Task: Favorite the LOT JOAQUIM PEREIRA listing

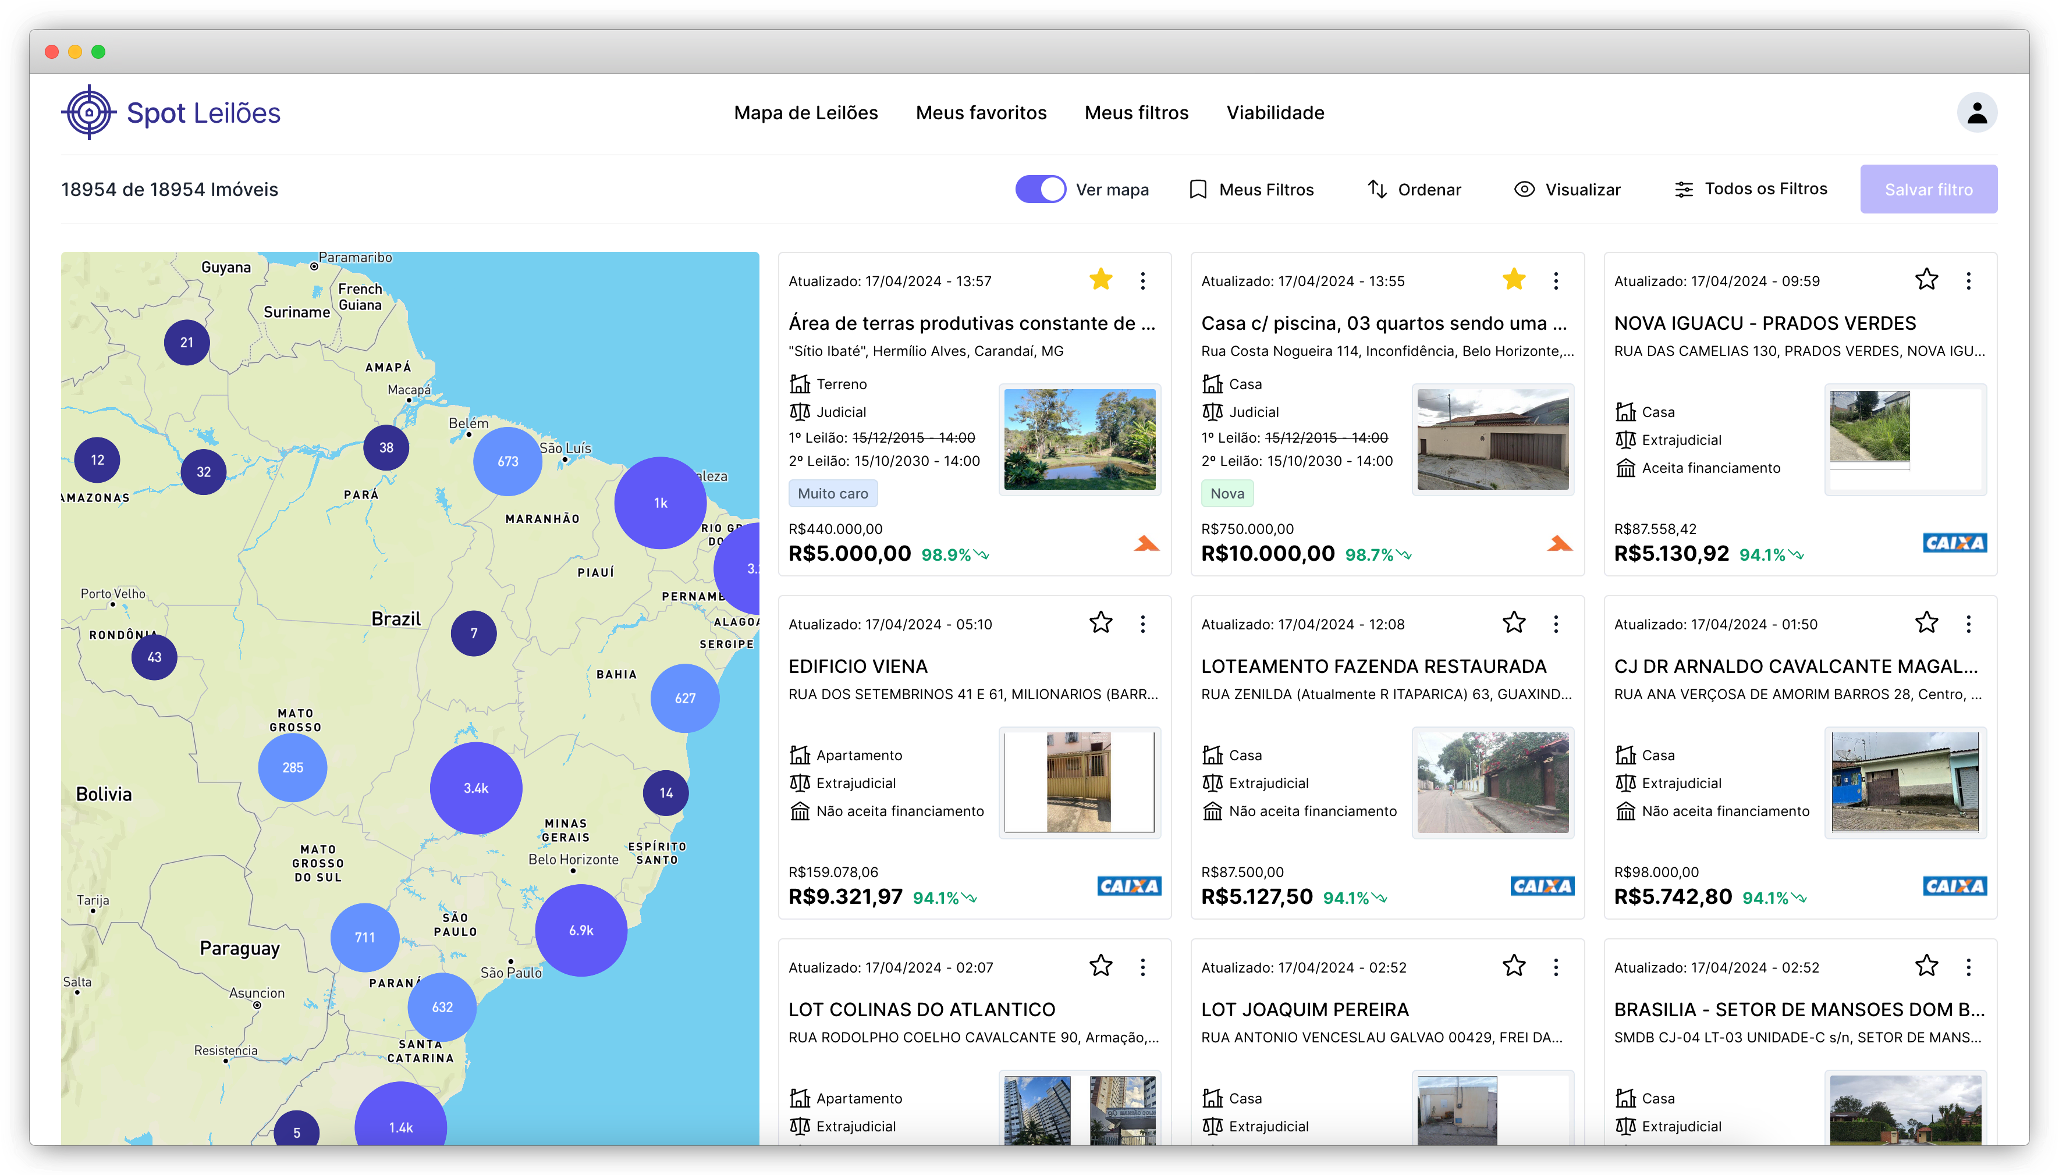Action: [1513, 965]
